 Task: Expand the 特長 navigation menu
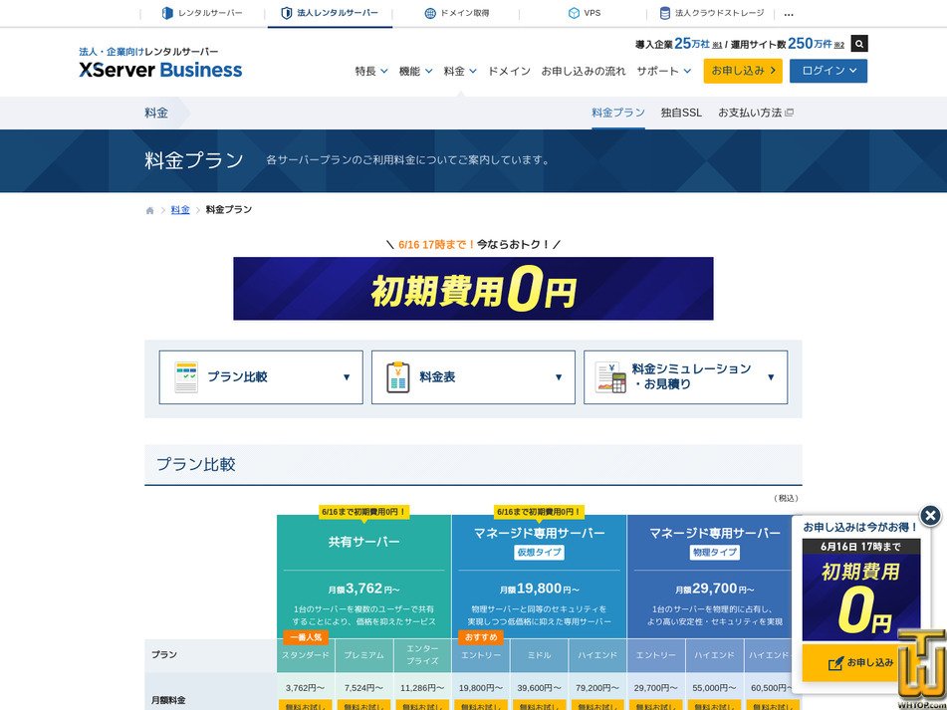pyautogui.click(x=371, y=72)
